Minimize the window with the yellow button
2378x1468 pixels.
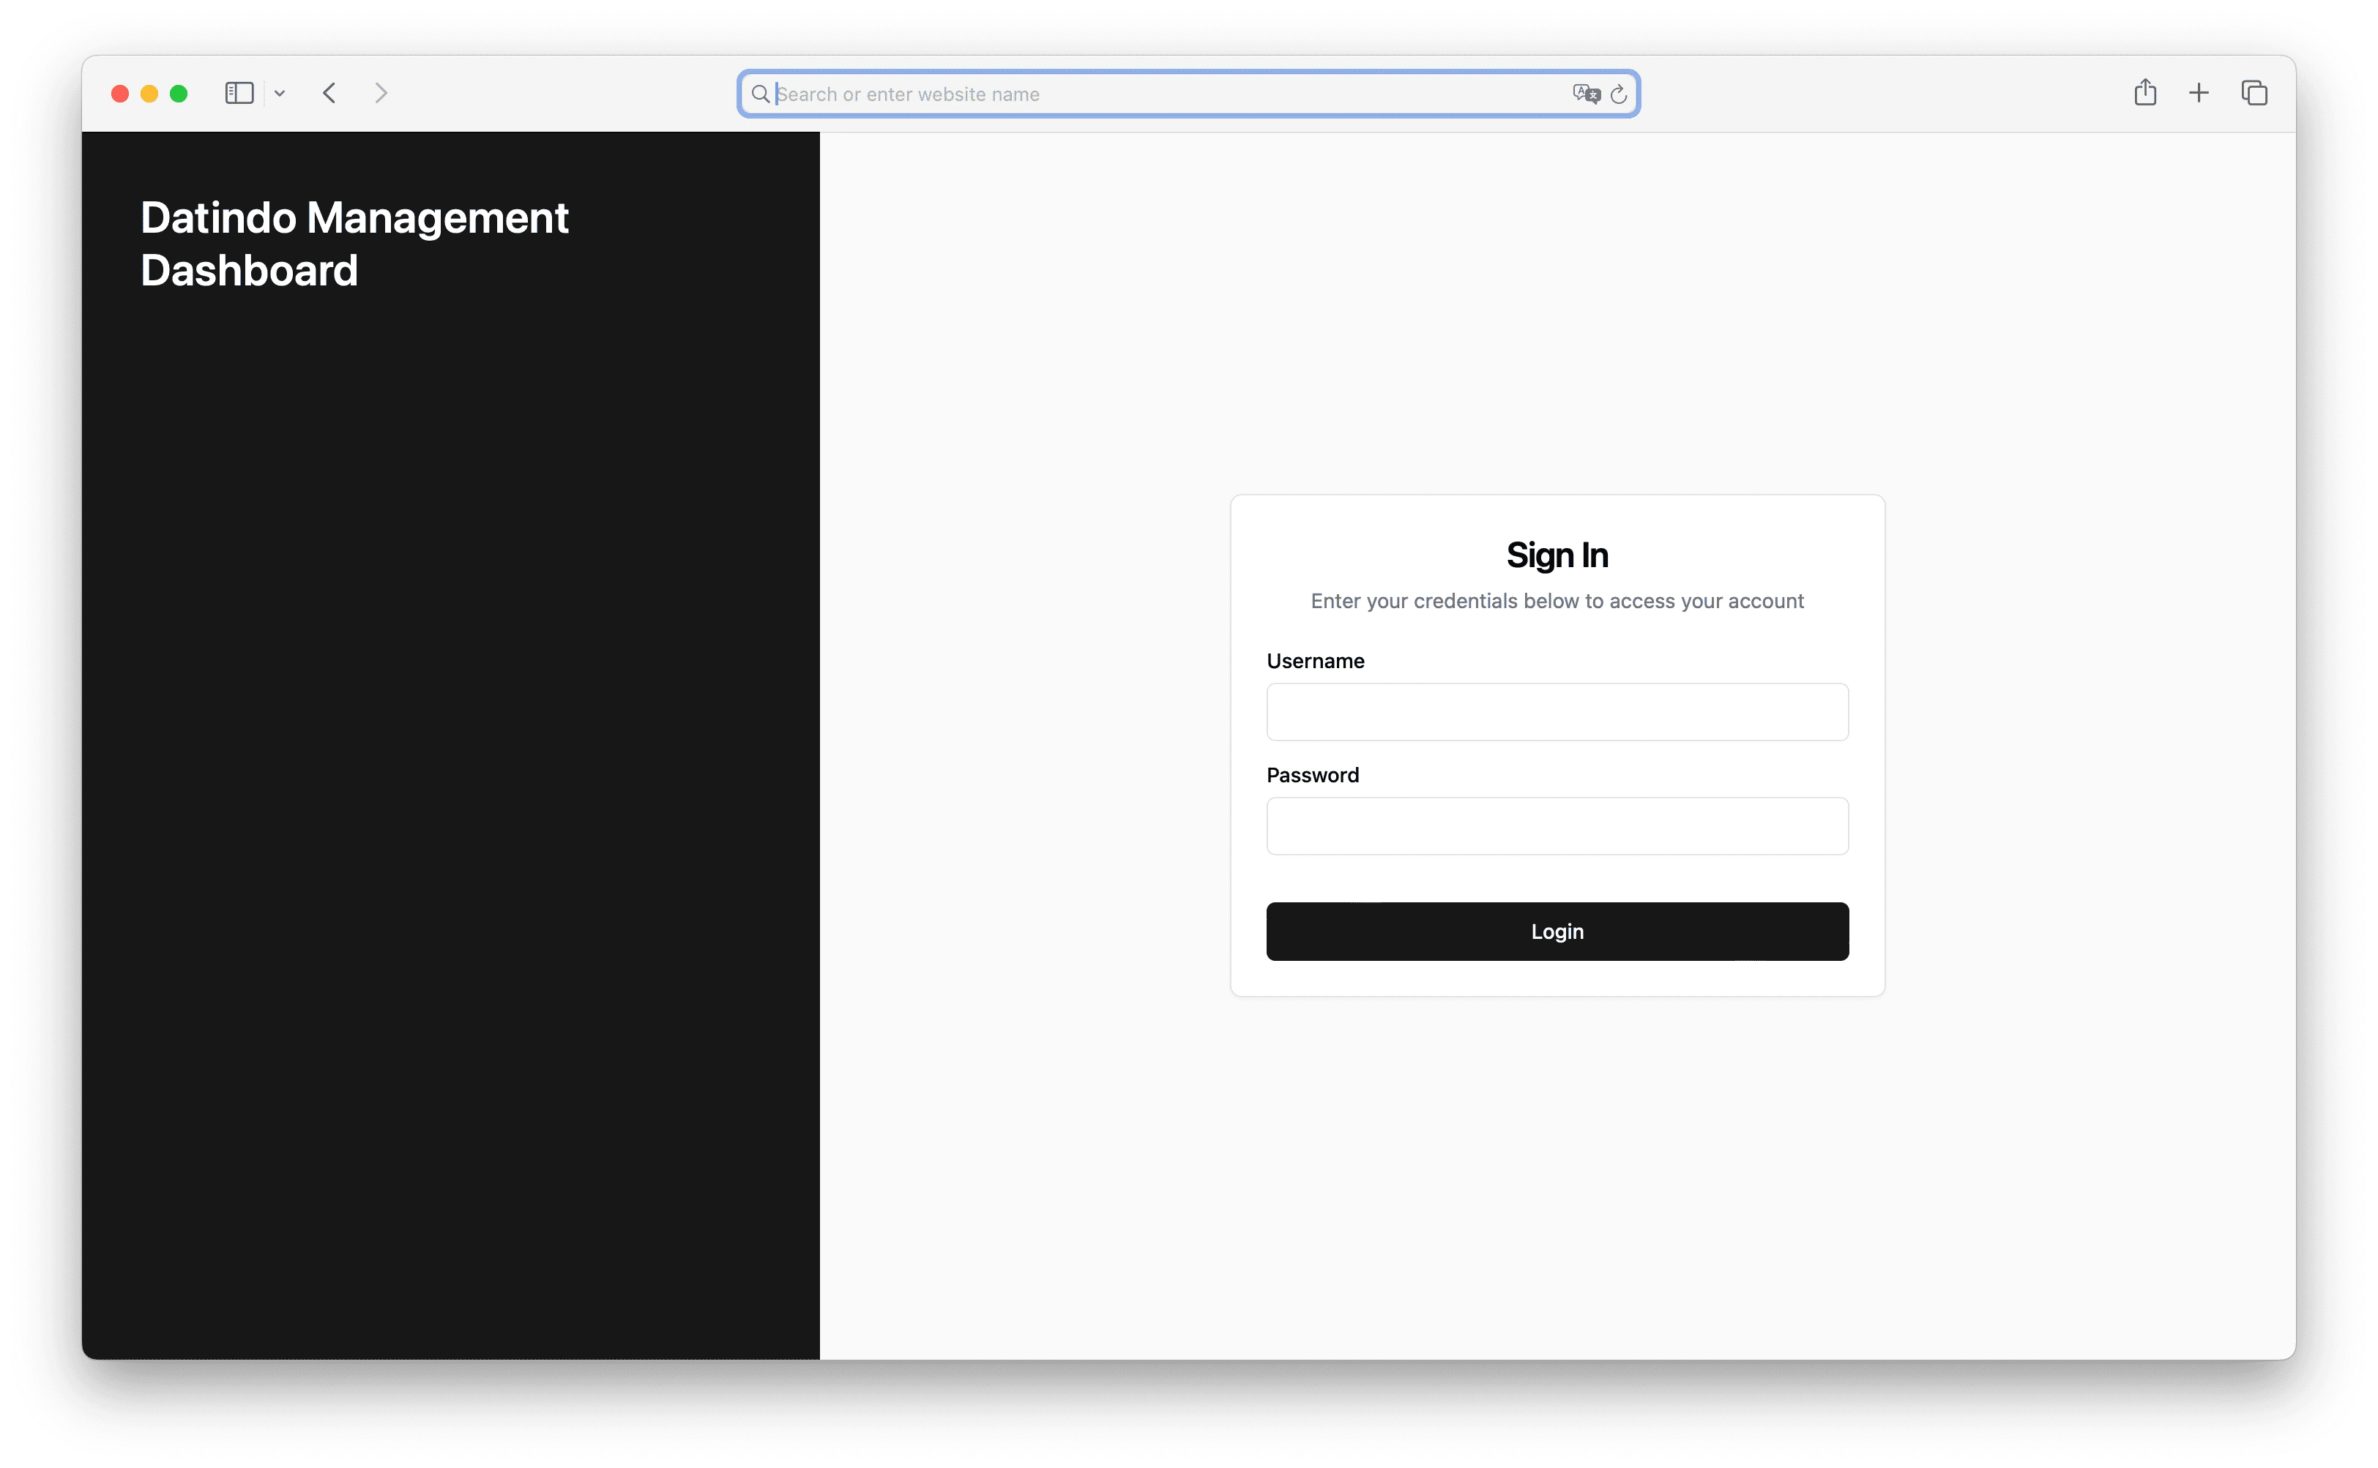click(x=149, y=92)
